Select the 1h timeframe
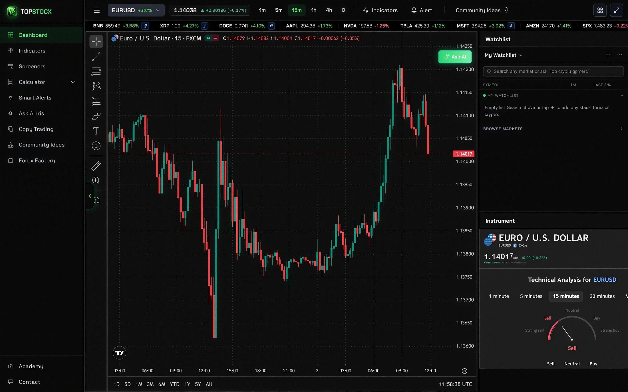The image size is (628, 392). (x=314, y=10)
